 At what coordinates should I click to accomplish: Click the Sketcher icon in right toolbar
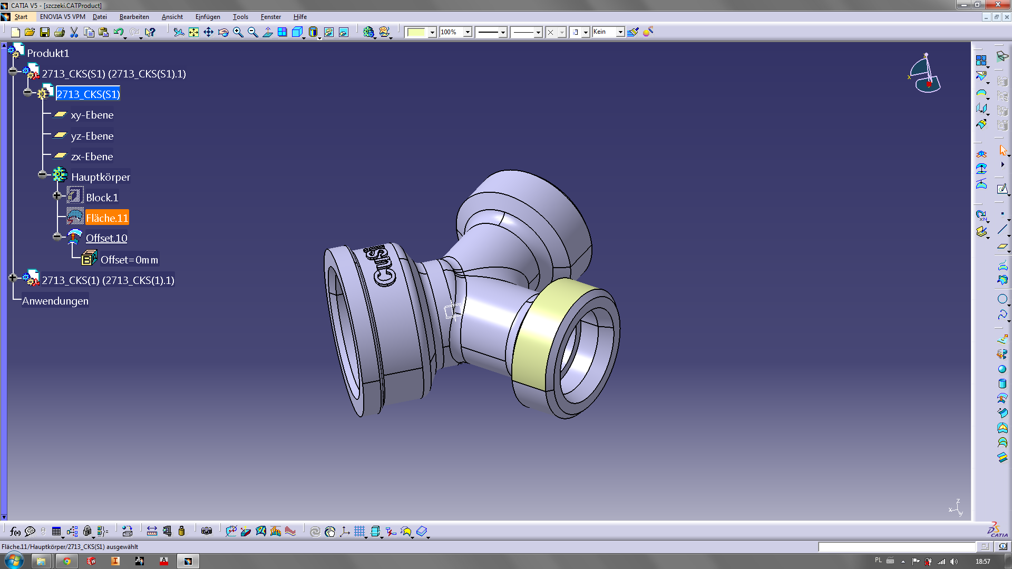(1003, 189)
